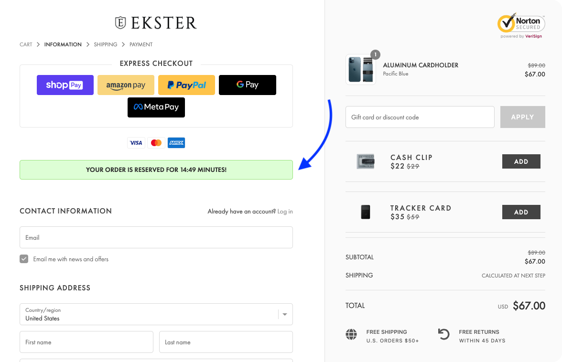562x362 pixels.
Task: Click the free shipping globe icon
Action: 351,334
